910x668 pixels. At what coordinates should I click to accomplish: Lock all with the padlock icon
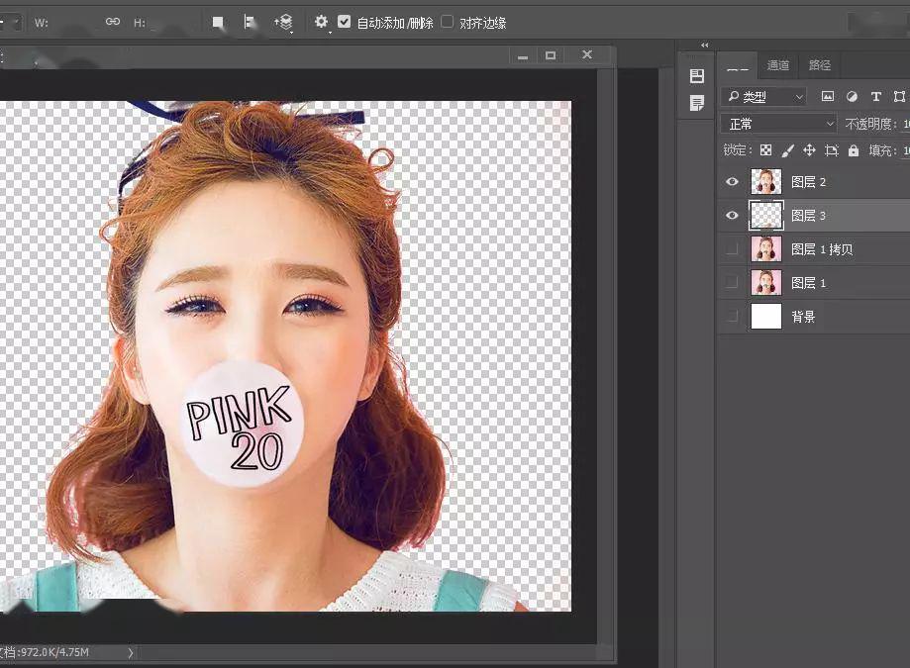click(x=854, y=150)
